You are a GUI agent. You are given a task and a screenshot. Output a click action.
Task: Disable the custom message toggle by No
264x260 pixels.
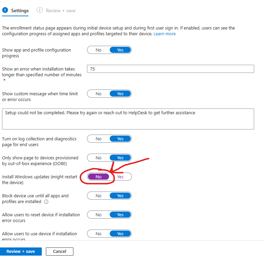pos(99,94)
